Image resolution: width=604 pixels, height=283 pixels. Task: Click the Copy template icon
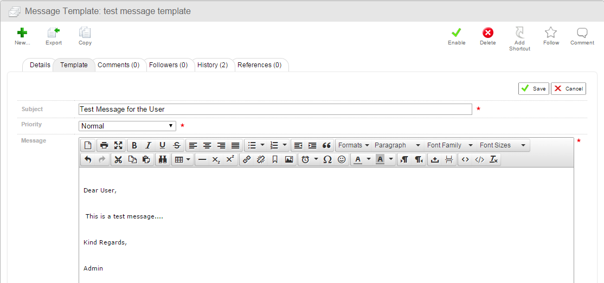85,33
